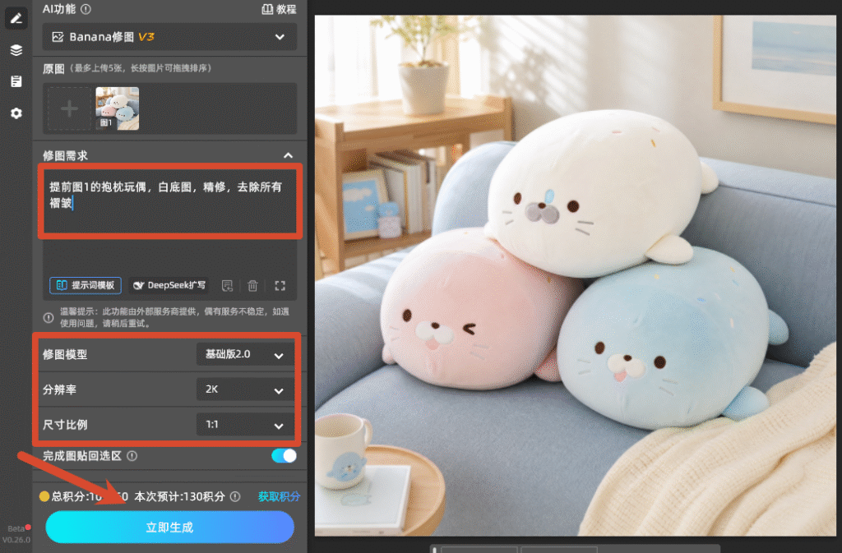
Task: Click the V0.26.0 version label
Action: pos(16,540)
